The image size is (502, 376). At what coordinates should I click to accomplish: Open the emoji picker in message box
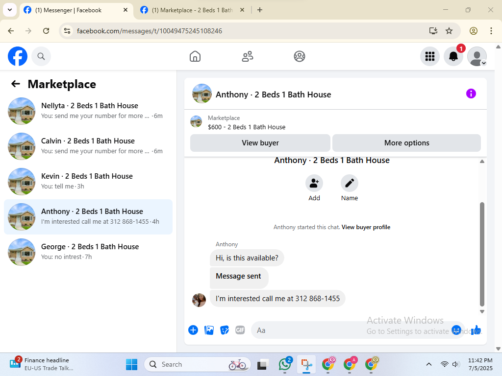point(456,330)
